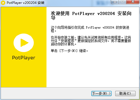Click the PotPlayer wordmark on the yellow panel
Screen dimensions: 140x100
(x=24, y=58)
